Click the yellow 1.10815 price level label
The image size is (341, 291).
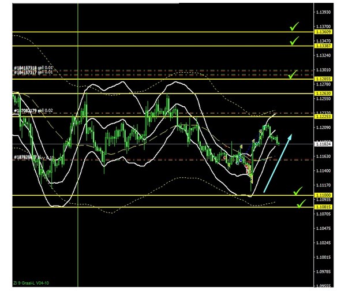[323, 207]
